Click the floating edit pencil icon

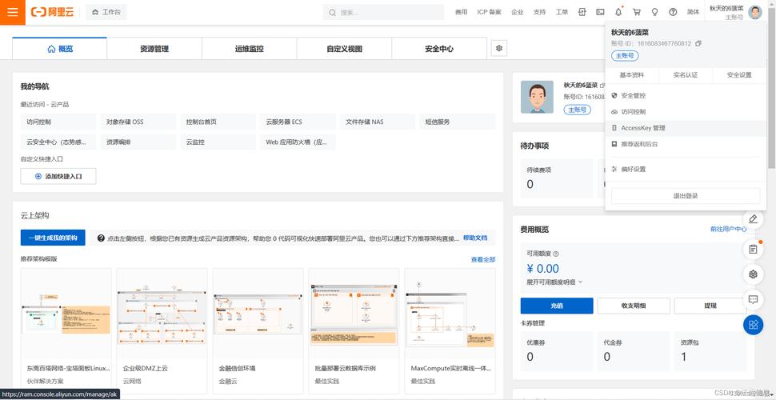click(754, 219)
